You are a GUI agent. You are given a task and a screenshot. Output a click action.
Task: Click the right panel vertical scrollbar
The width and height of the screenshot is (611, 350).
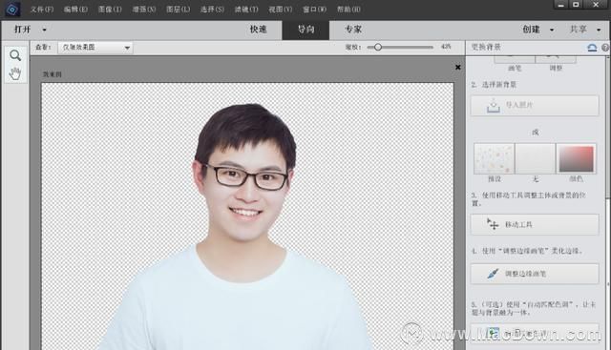point(608,202)
